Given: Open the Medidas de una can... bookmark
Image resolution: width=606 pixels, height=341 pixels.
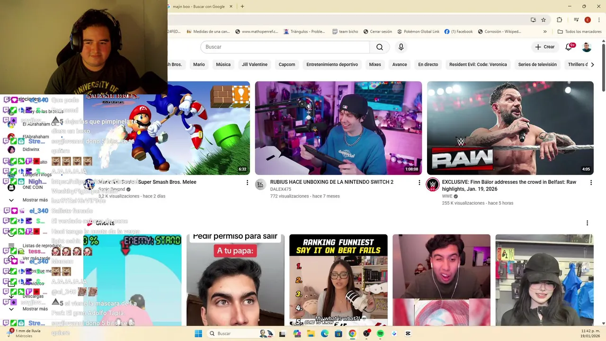Looking at the screenshot, I should pyautogui.click(x=208, y=32).
